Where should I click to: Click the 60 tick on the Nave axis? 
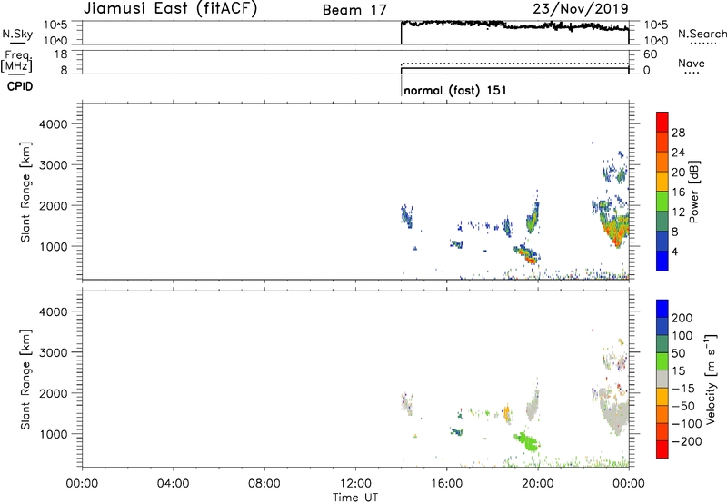(650, 54)
